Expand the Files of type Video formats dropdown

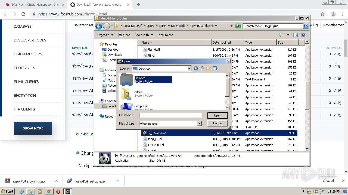coord(199,123)
